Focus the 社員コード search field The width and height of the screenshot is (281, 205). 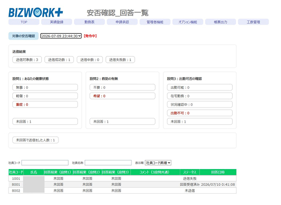(x=45, y=163)
